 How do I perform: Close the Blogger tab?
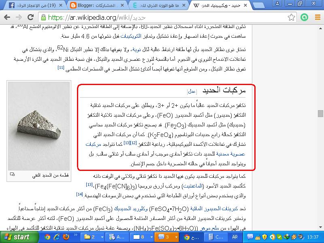(x=122, y=5)
